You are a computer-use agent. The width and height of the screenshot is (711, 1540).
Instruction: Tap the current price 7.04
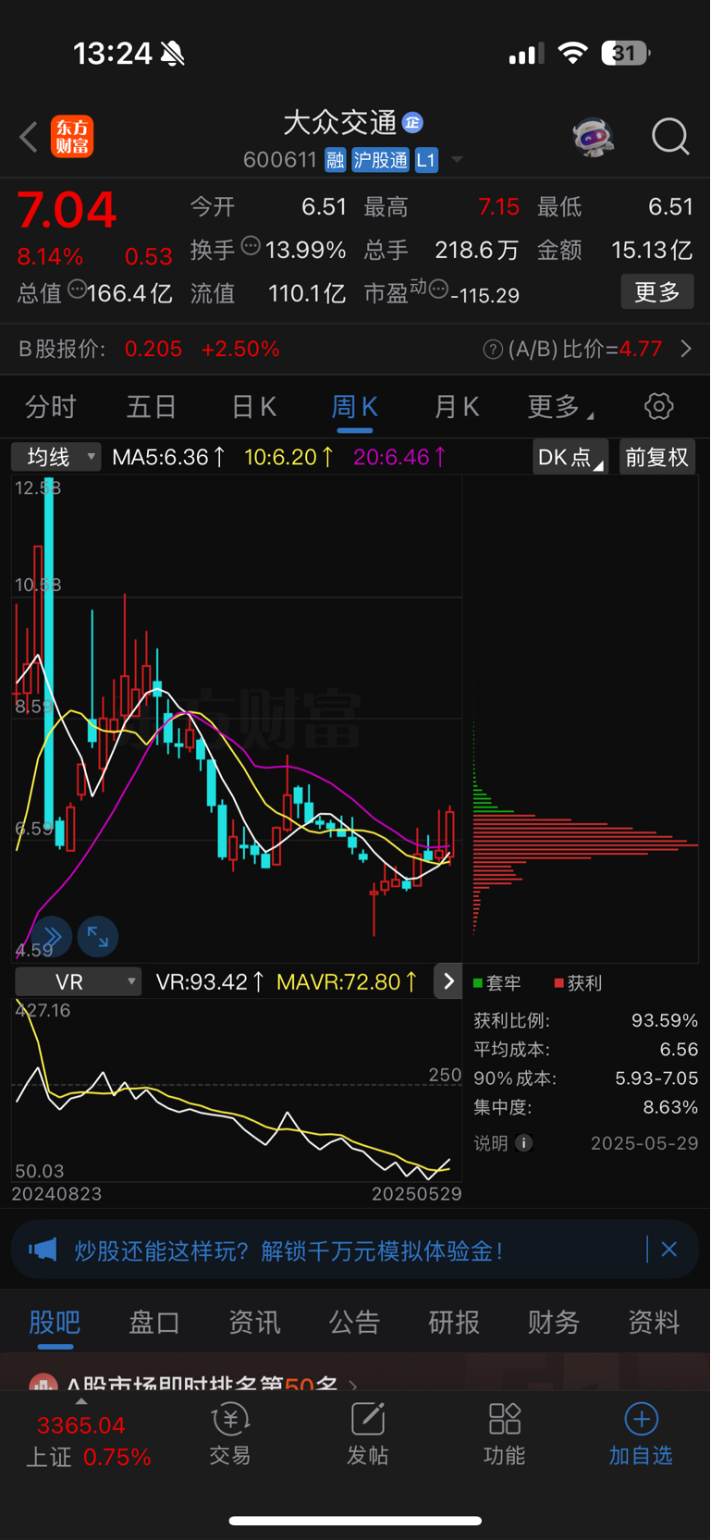tap(67, 210)
